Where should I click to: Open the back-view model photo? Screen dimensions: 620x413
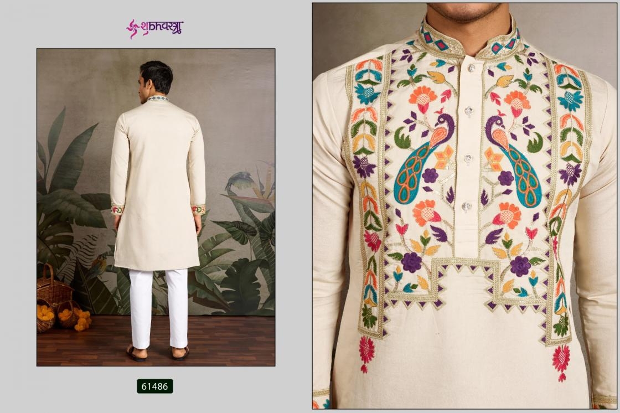156,207
